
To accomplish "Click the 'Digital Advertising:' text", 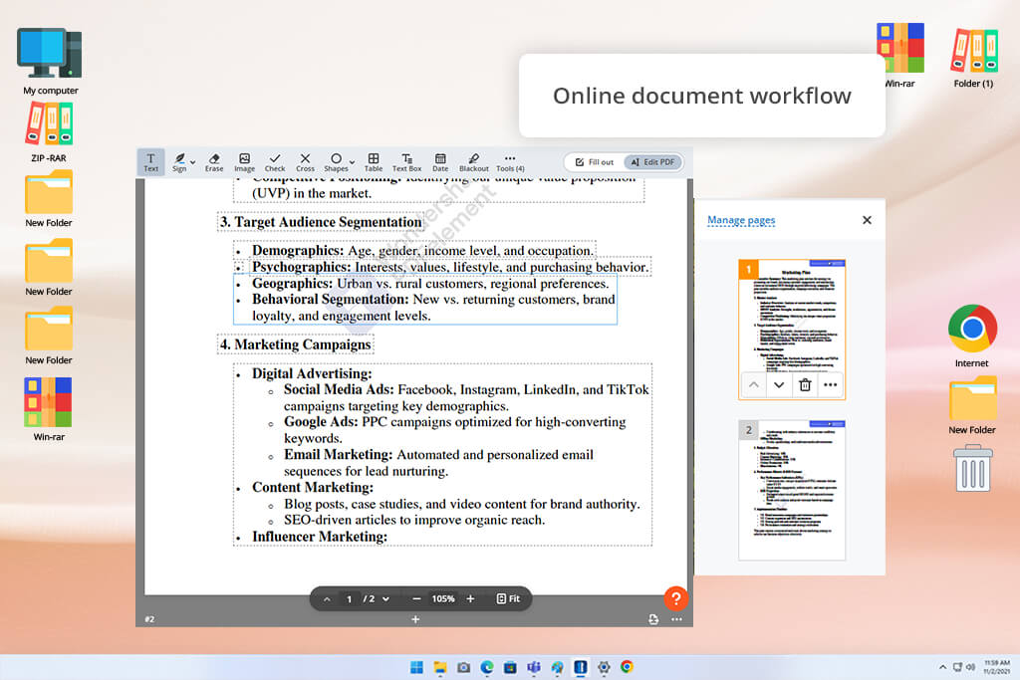I will coord(312,373).
